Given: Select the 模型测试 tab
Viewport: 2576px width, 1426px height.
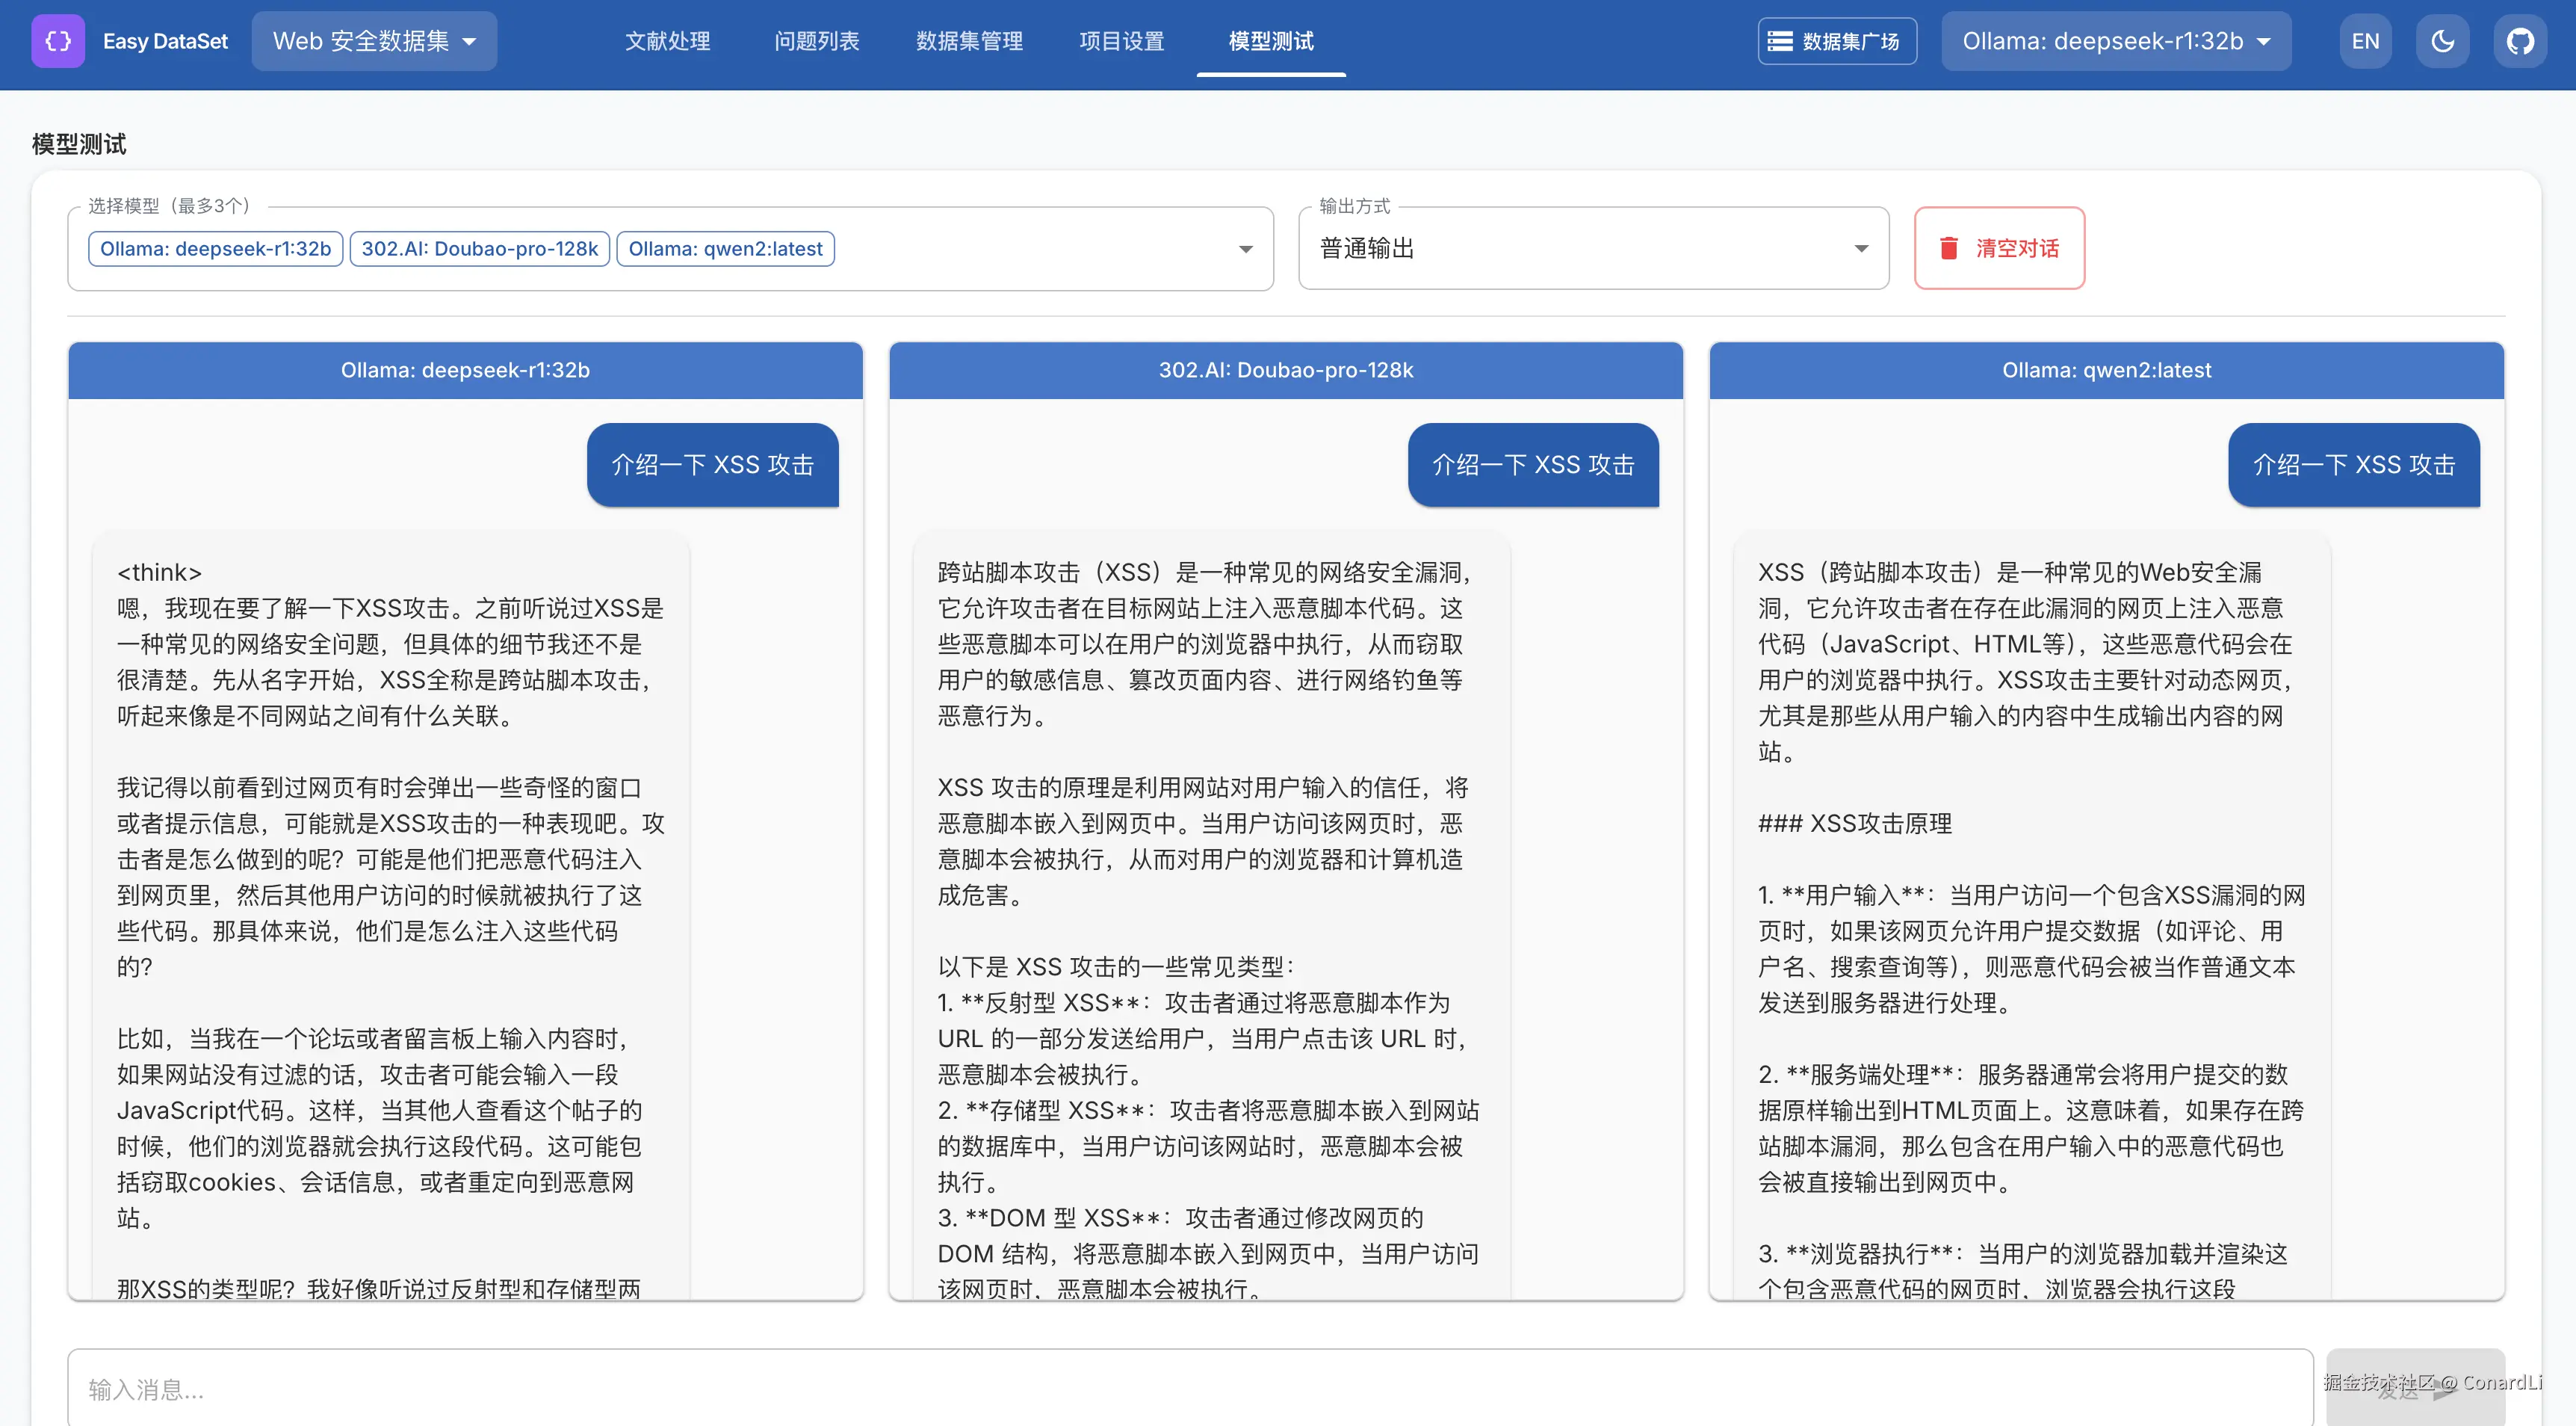Looking at the screenshot, I should pos(1270,41).
